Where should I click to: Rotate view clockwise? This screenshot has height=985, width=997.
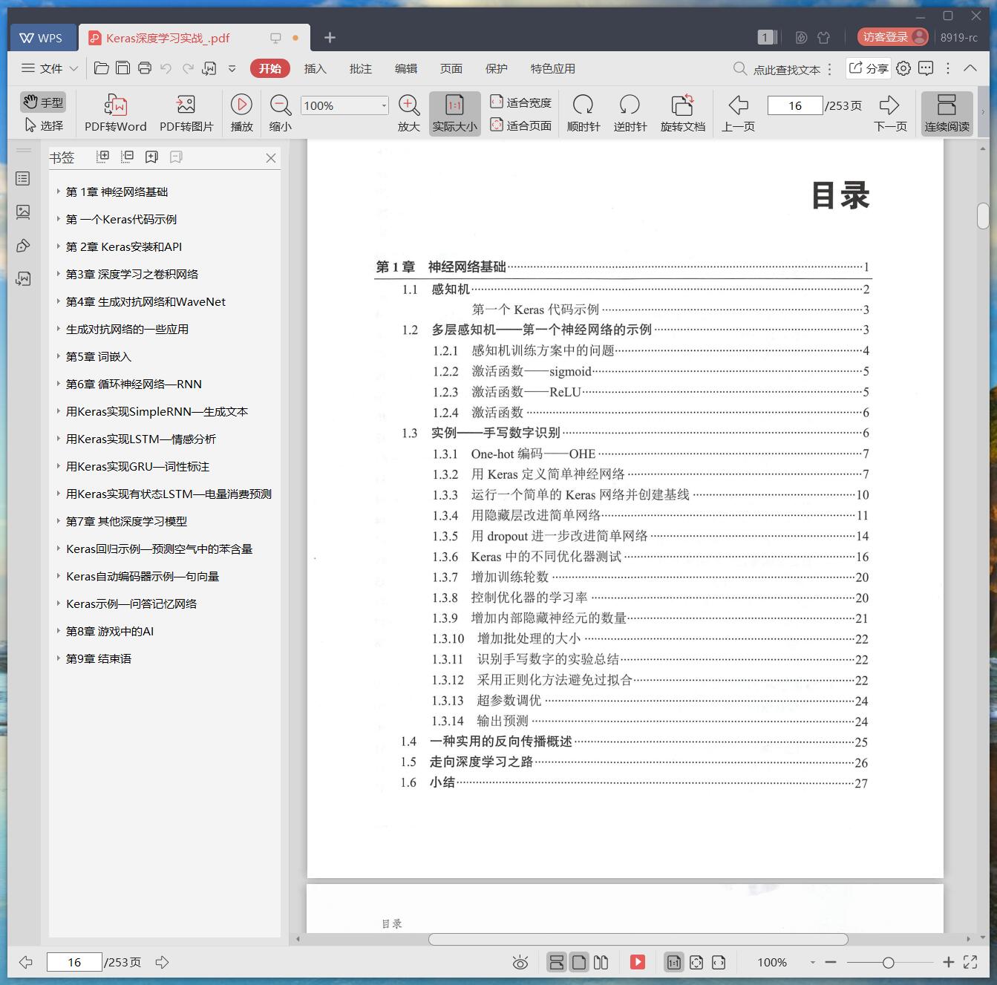click(583, 105)
